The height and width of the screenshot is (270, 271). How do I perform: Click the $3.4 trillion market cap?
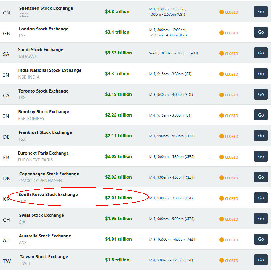tap(117, 32)
